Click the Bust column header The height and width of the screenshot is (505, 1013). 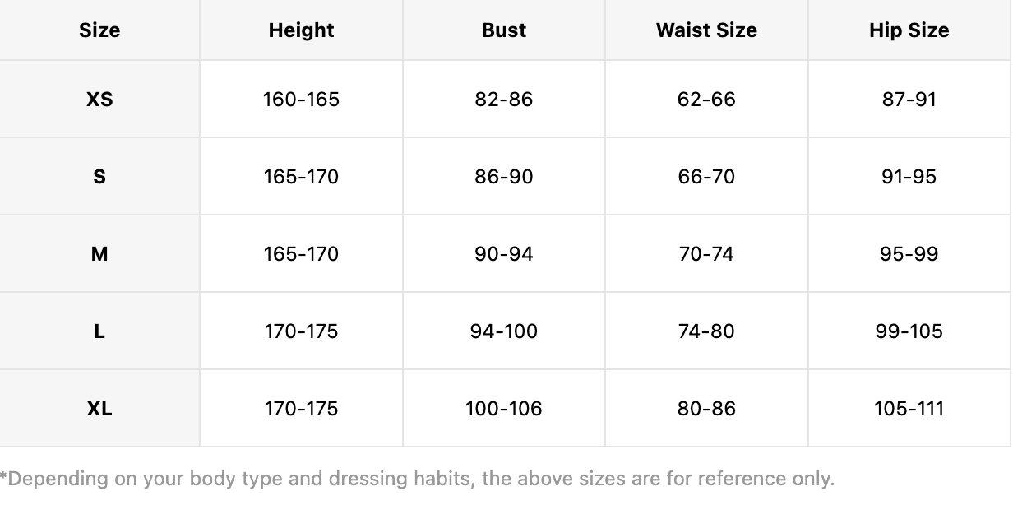click(x=504, y=30)
